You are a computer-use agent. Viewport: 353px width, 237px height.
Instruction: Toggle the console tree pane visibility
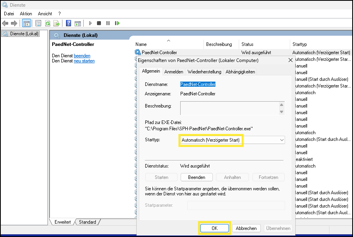tap(27, 23)
